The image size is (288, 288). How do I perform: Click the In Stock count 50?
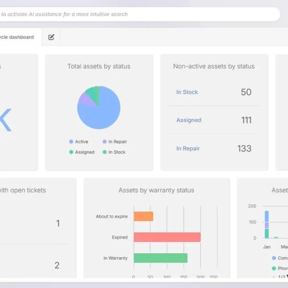point(246,92)
